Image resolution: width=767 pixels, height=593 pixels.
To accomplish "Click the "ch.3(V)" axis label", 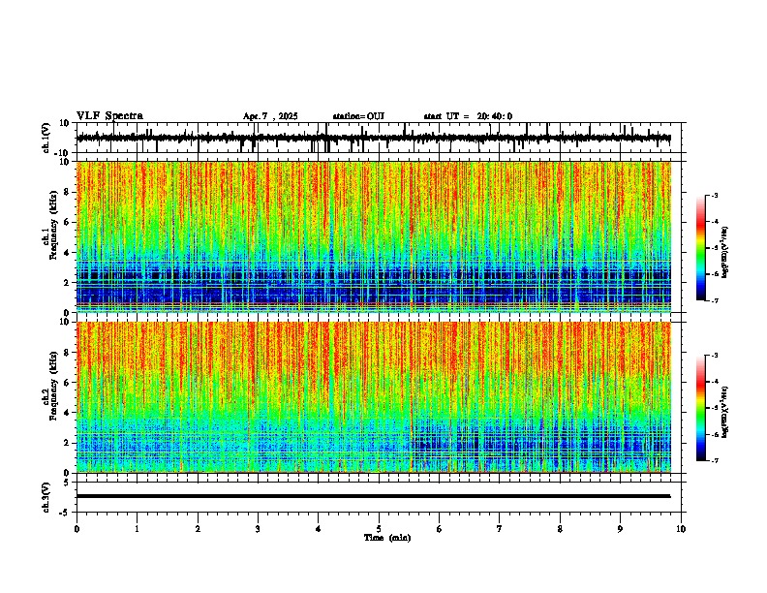I will click(46, 497).
